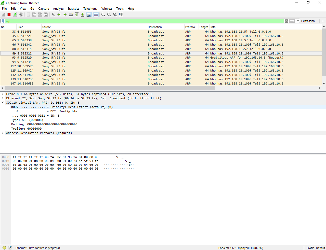Reload this capture file icon
Screen dimensions: 326x250
coord(46,15)
